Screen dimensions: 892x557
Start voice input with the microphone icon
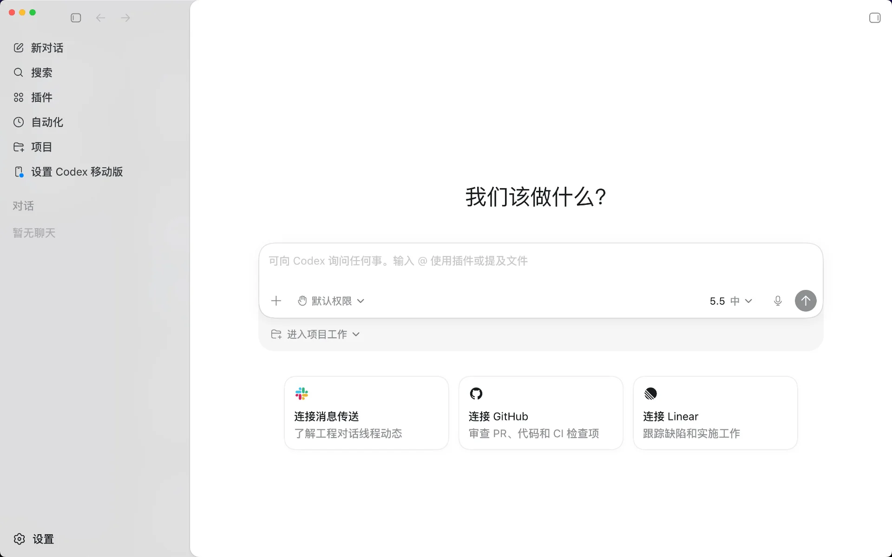tap(778, 301)
